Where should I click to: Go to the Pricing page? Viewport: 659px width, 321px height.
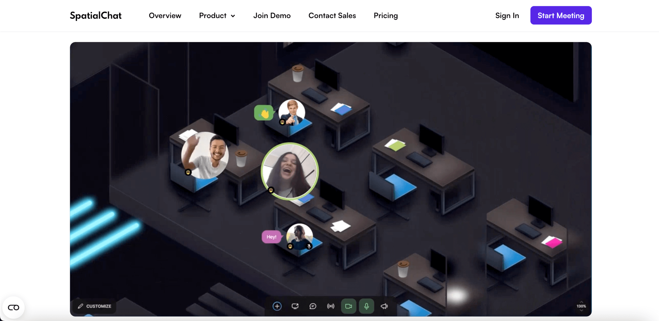point(386,15)
